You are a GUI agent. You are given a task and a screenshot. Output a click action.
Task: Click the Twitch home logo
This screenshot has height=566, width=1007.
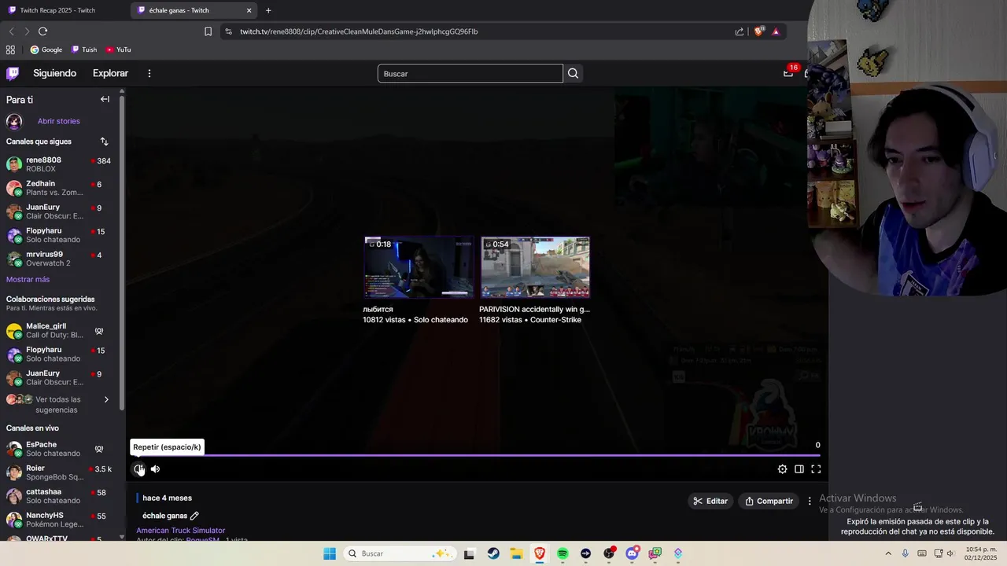(13, 73)
